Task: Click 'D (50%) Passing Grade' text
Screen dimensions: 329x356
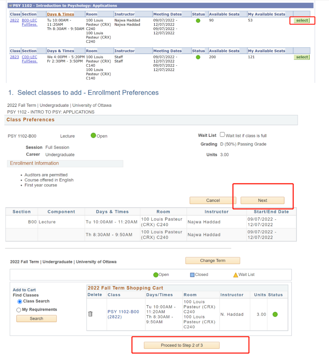Action: click(243, 144)
